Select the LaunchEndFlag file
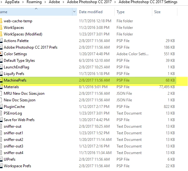 click(x=16, y=67)
